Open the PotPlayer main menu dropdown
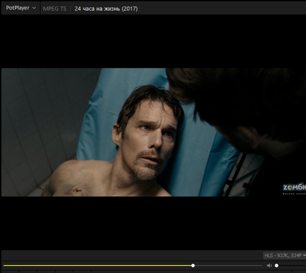Screen dimensions: 306x273 point(21,8)
